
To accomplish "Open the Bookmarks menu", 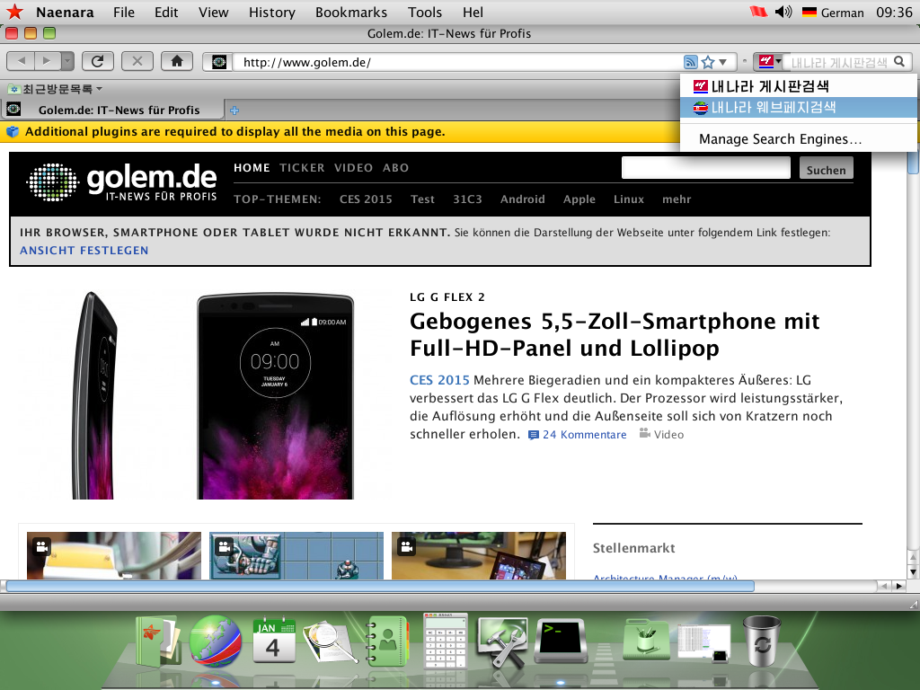I will [x=351, y=12].
